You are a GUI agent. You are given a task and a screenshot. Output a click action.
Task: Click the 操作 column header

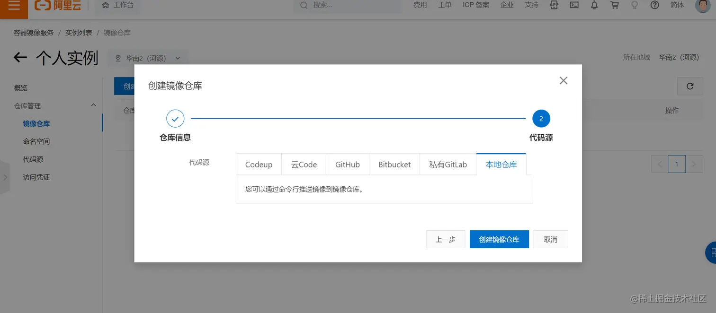671,110
